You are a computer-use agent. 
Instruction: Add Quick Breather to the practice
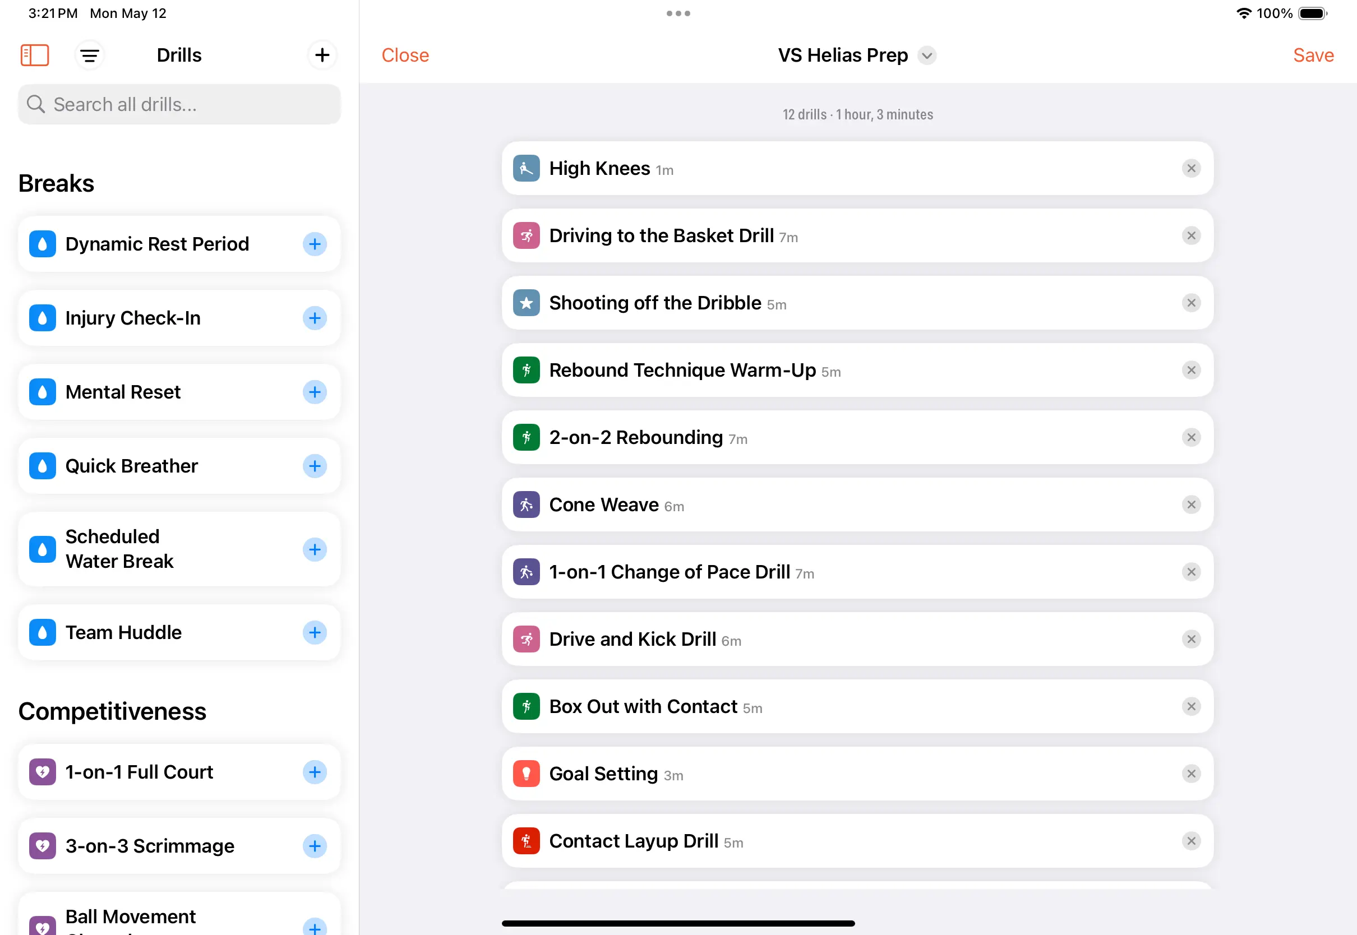click(315, 466)
